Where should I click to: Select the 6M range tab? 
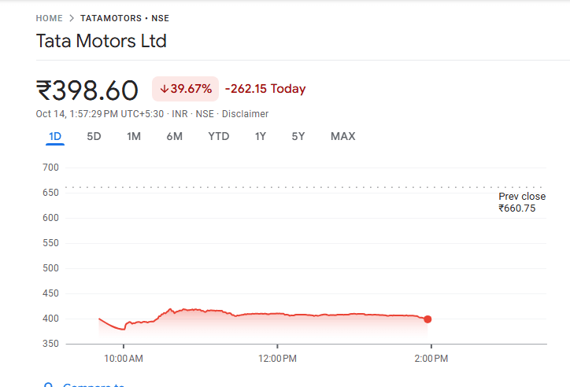point(174,136)
